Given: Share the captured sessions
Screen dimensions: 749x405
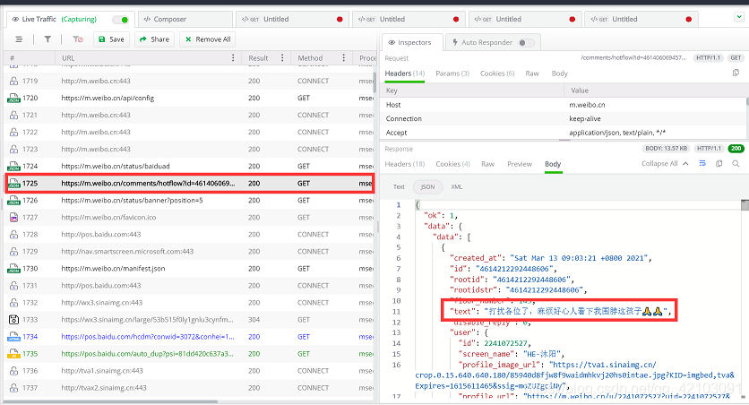Looking at the screenshot, I should [x=154, y=39].
